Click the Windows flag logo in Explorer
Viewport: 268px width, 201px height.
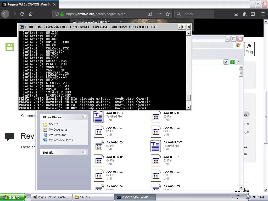238,45
